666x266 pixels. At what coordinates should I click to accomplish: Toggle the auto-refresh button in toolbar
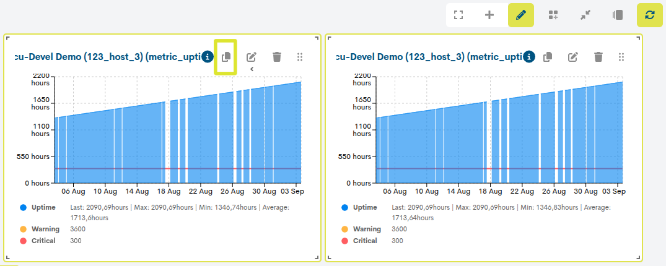(x=649, y=15)
